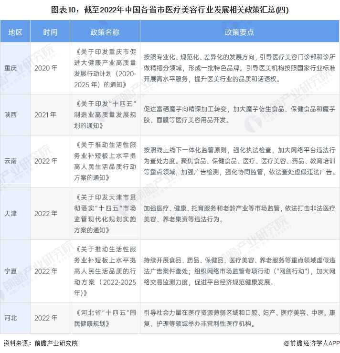The width and height of the screenshot is (340, 353).
Task: Select the 地区 column header
Action: (x=15, y=32)
